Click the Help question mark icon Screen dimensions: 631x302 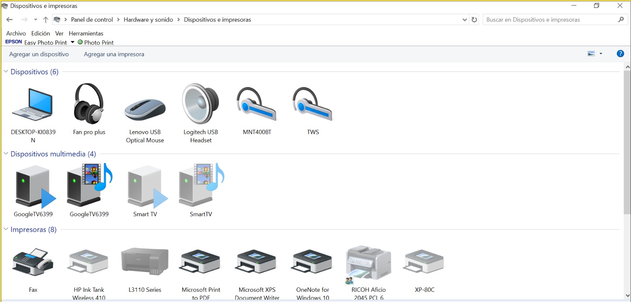620,54
